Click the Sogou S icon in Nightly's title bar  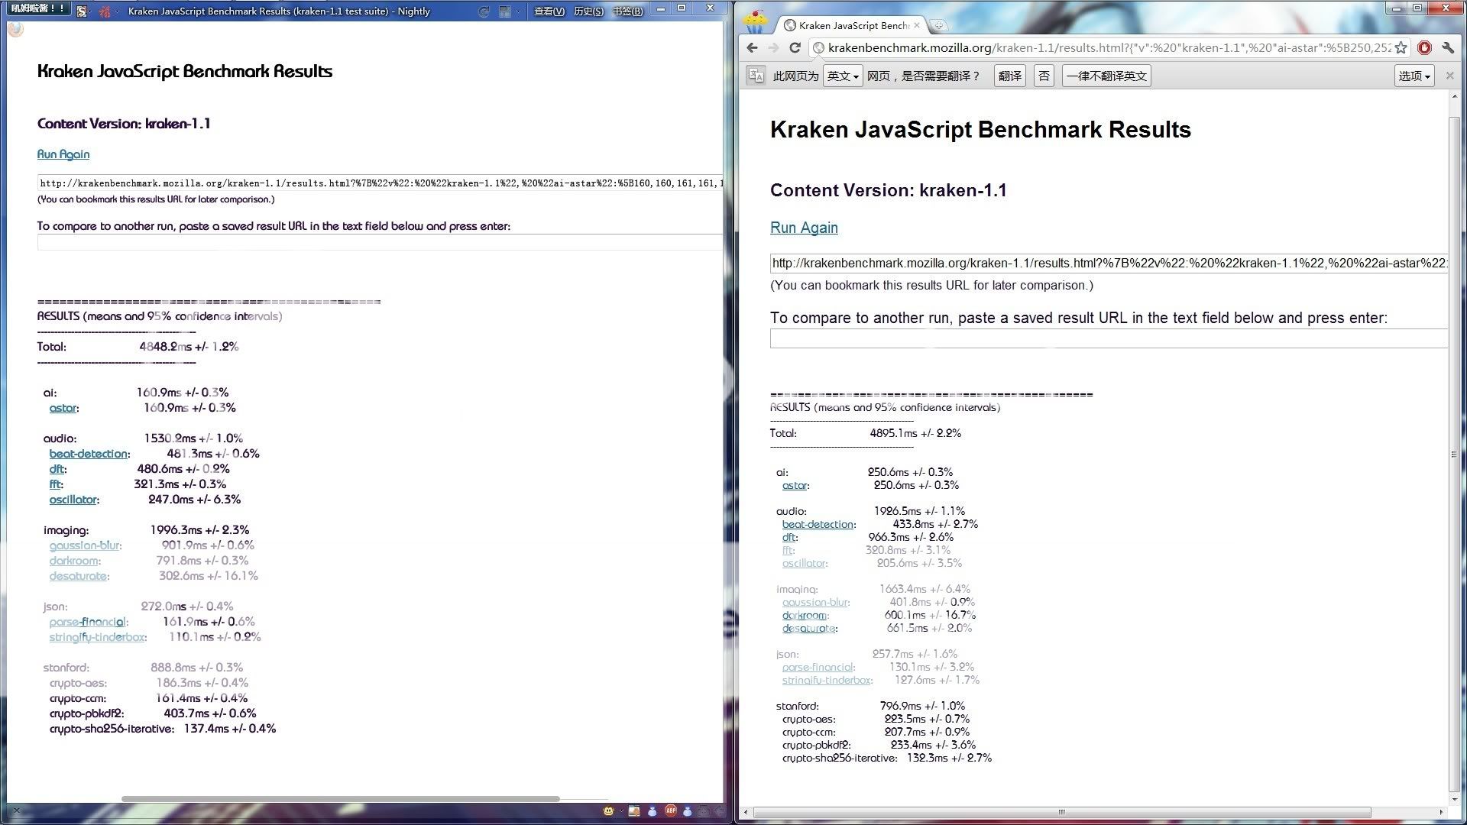(x=81, y=11)
